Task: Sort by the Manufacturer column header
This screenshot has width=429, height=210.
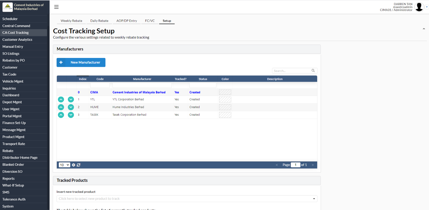Action: click(142, 79)
